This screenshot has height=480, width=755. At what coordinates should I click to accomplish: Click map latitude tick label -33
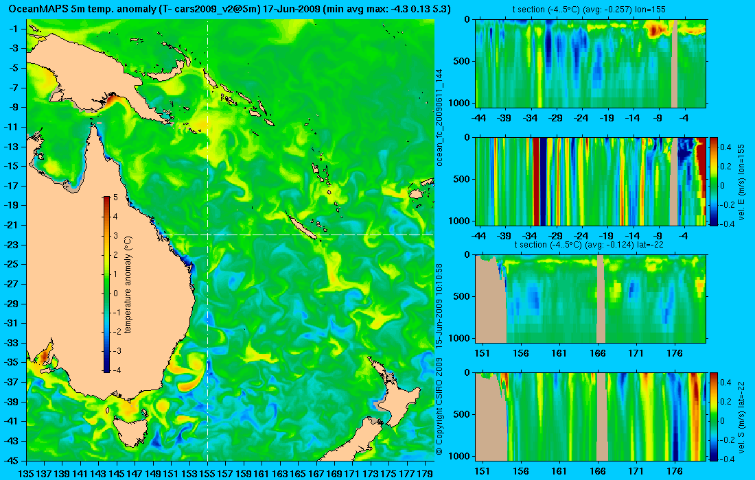point(11,343)
